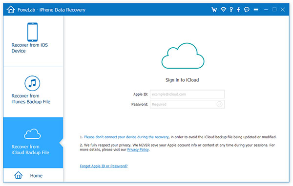Viewport: 293px width, 186px height.
Task: Click the diamond upgrade icon
Action: pos(223,10)
